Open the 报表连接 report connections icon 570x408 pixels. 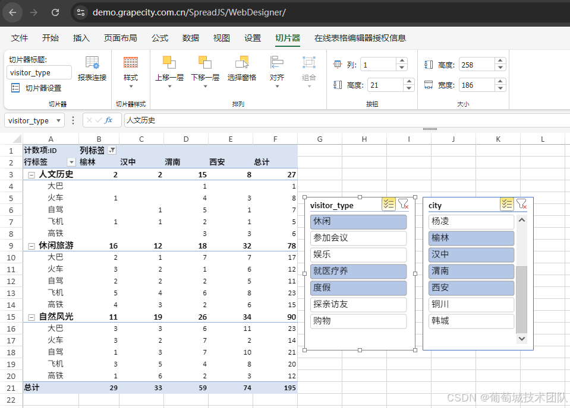coord(92,62)
